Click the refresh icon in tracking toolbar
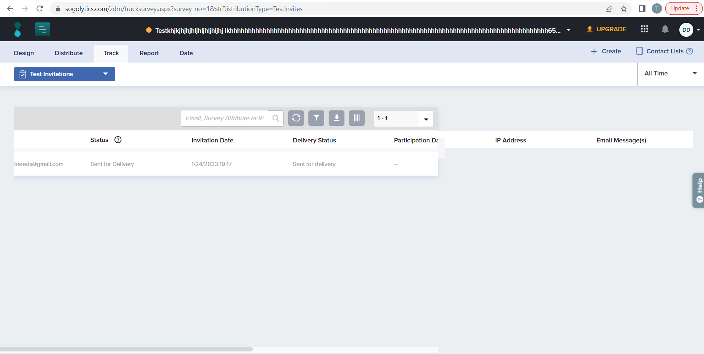 [x=296, y=118]
